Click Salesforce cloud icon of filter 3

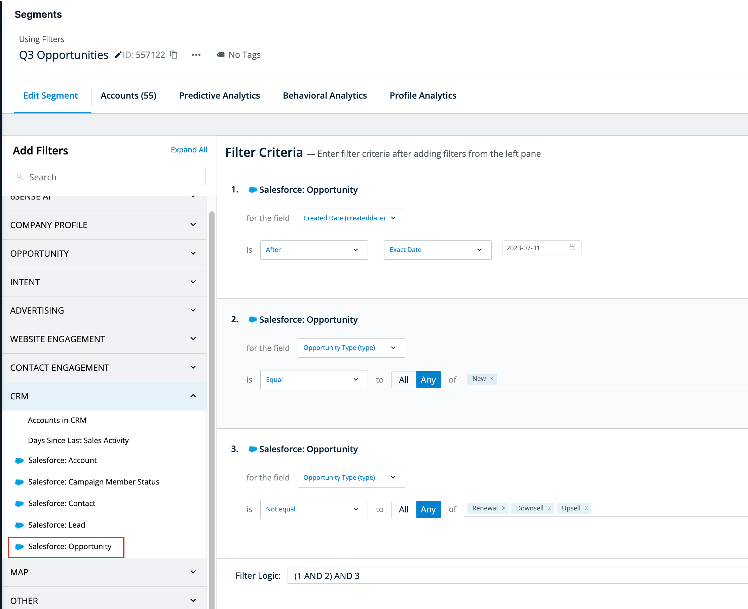tap(253, 449)
